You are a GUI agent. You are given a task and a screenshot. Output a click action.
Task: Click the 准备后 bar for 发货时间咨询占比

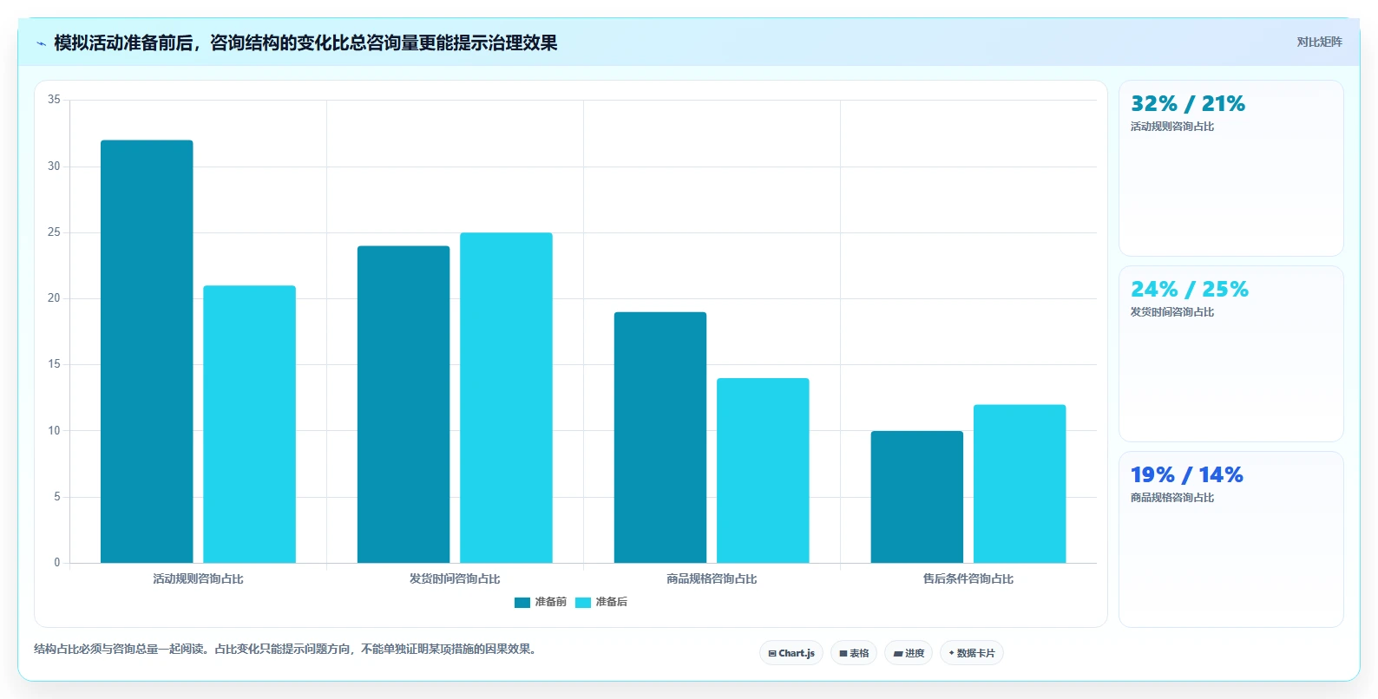click(x=506, y=397)
